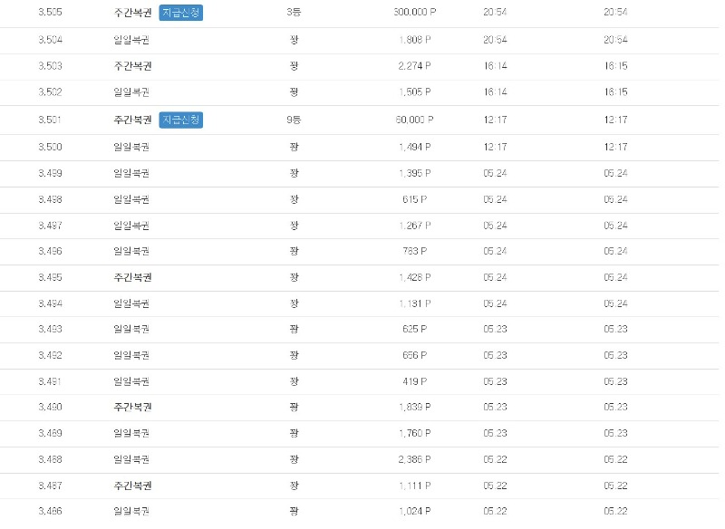Select row number 3,499
Viewport: 725px width, 529px height.
click(x=50, y=173)
